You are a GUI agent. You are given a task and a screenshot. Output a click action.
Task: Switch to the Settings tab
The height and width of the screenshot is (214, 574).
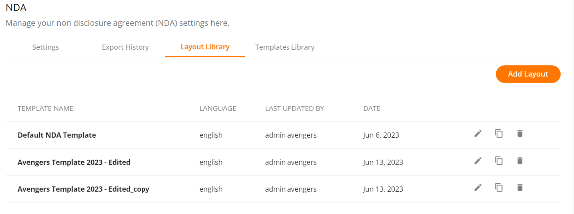pyautogui.click(x=45, y=47)
